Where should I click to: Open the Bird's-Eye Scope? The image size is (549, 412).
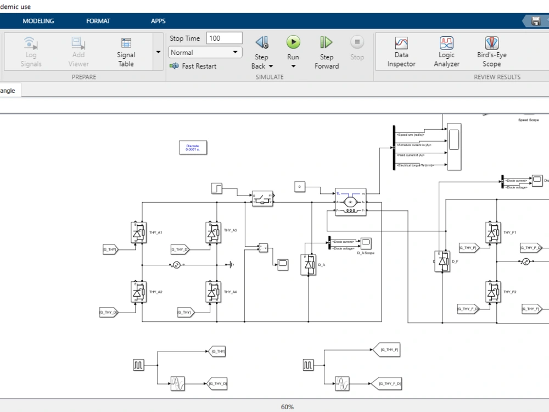click(x=491, y=49)
